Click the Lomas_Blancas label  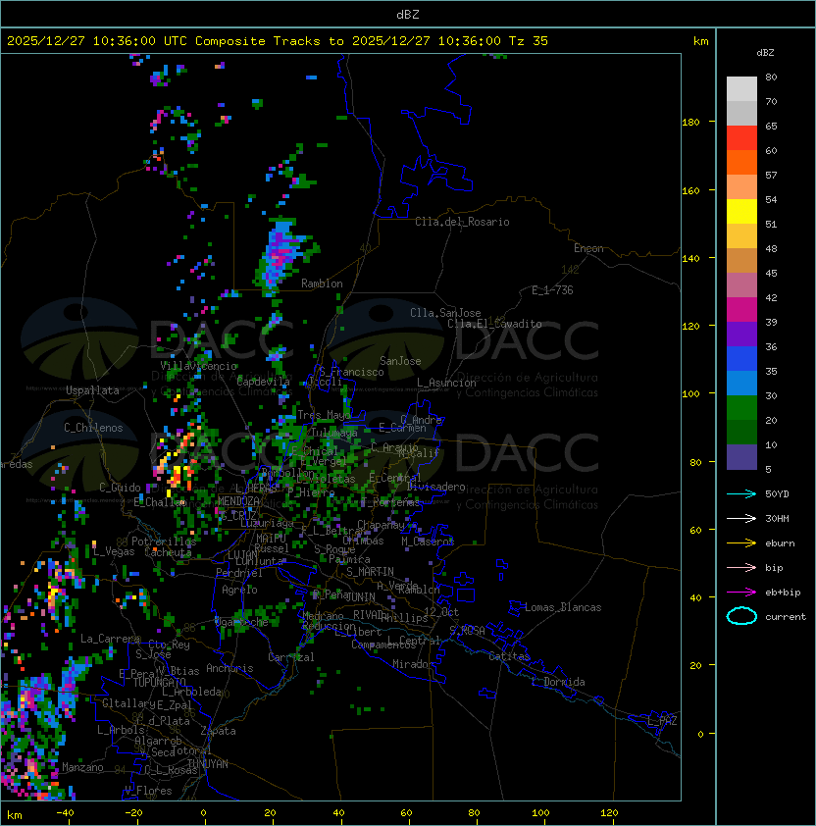[563, 607]
